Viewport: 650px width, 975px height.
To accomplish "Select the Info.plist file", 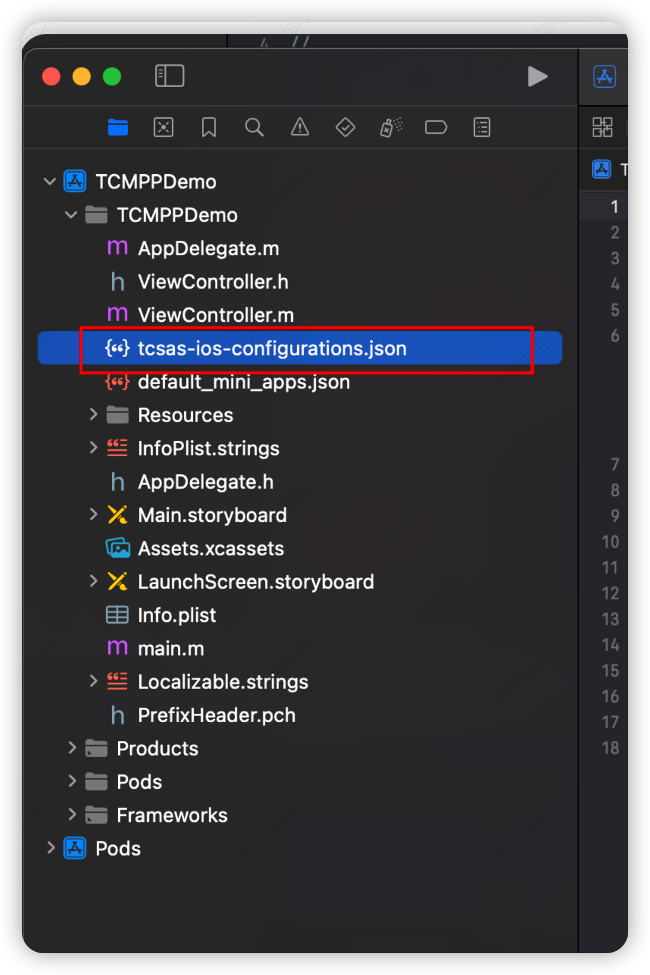I will (177, 615).
